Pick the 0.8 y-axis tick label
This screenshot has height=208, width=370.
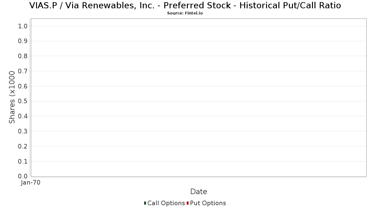[x=23, y=56]
